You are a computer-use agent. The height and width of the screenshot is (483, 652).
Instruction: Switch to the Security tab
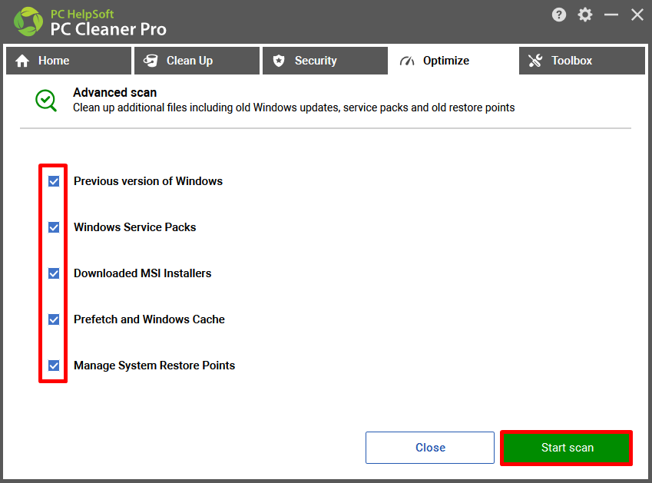pos(325,61)
